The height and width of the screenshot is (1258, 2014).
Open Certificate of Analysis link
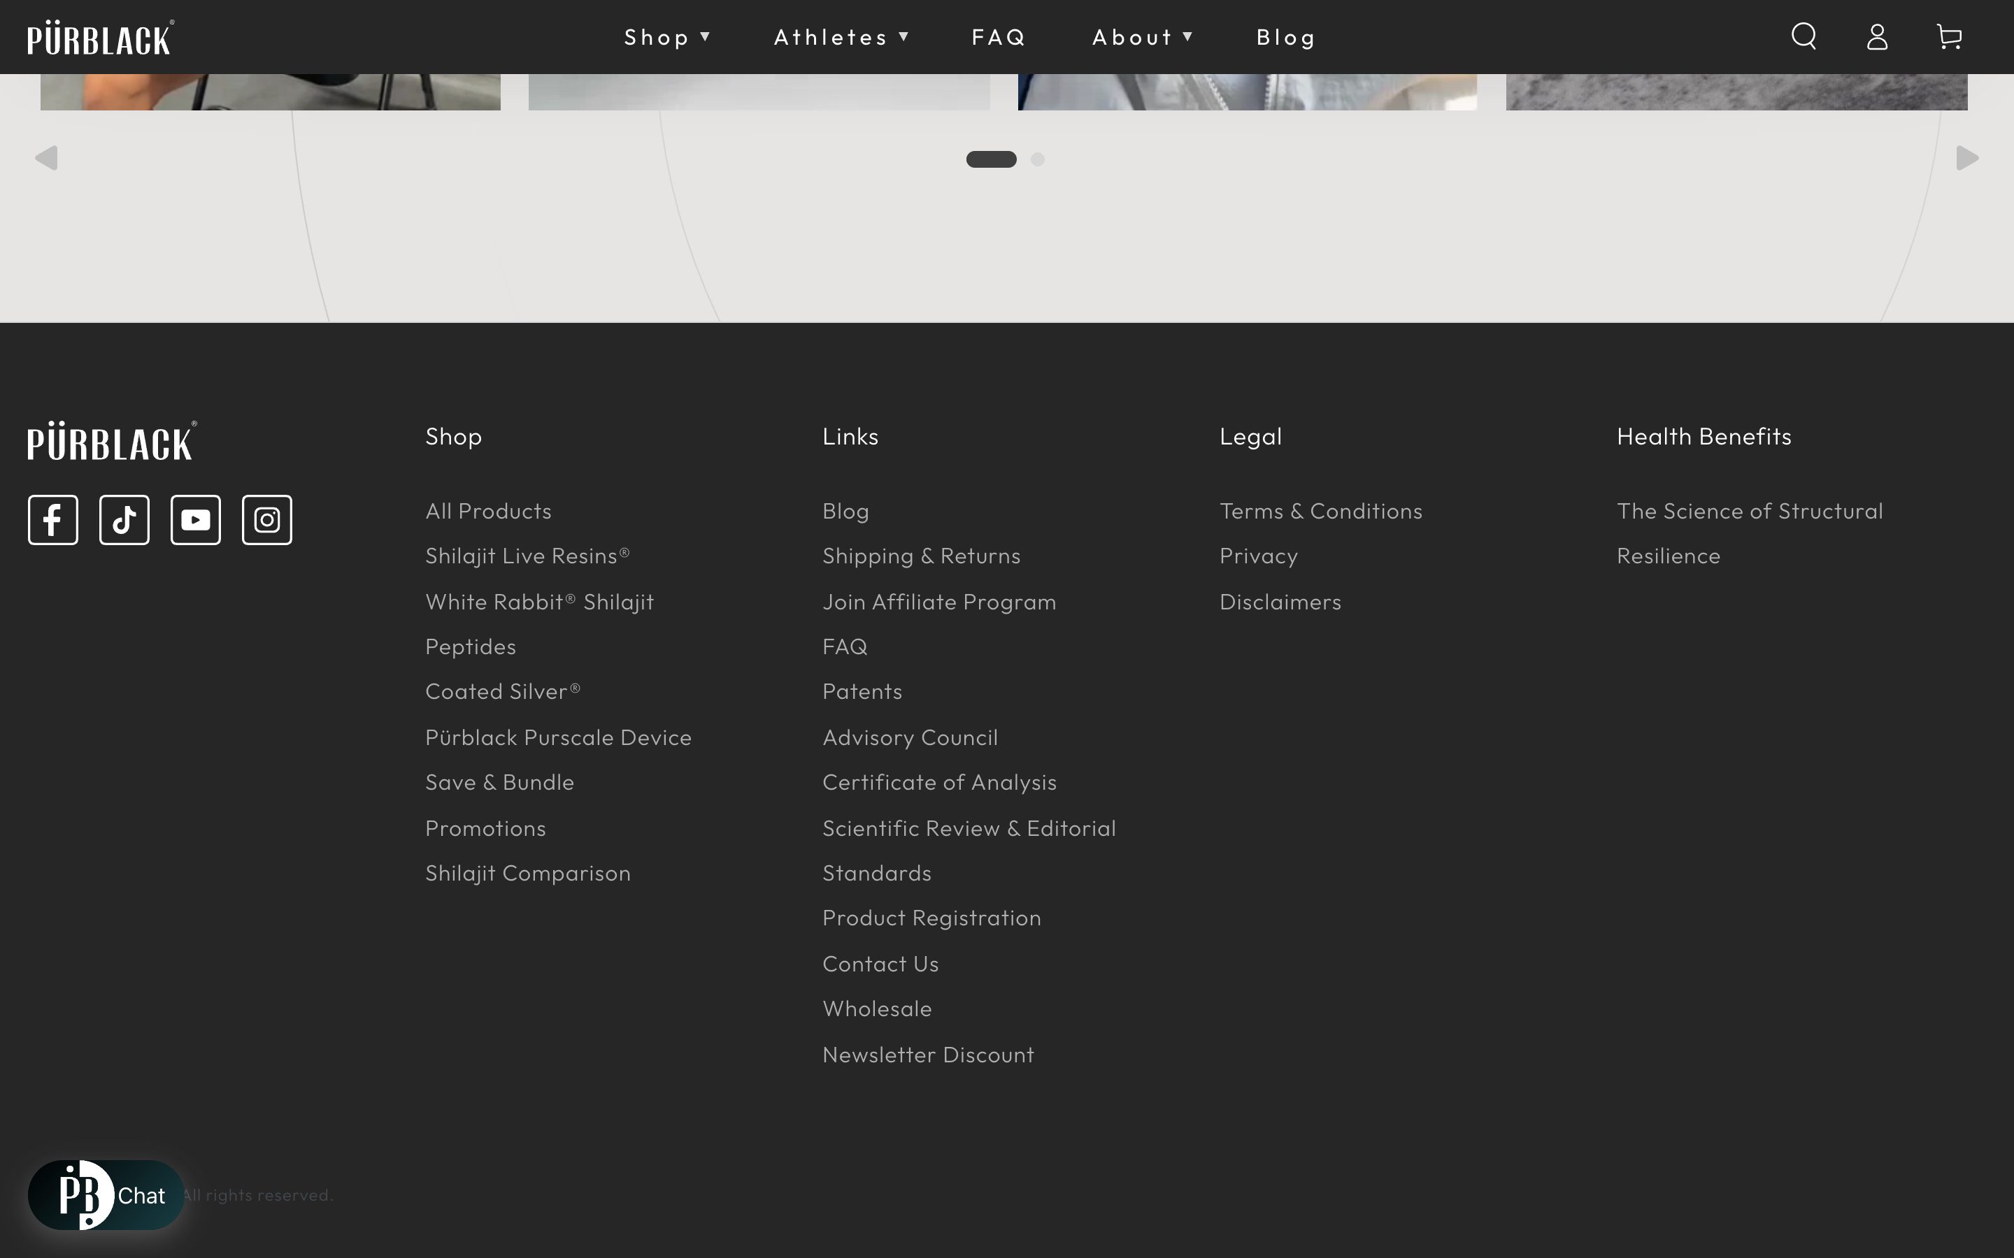coord(940,782)
